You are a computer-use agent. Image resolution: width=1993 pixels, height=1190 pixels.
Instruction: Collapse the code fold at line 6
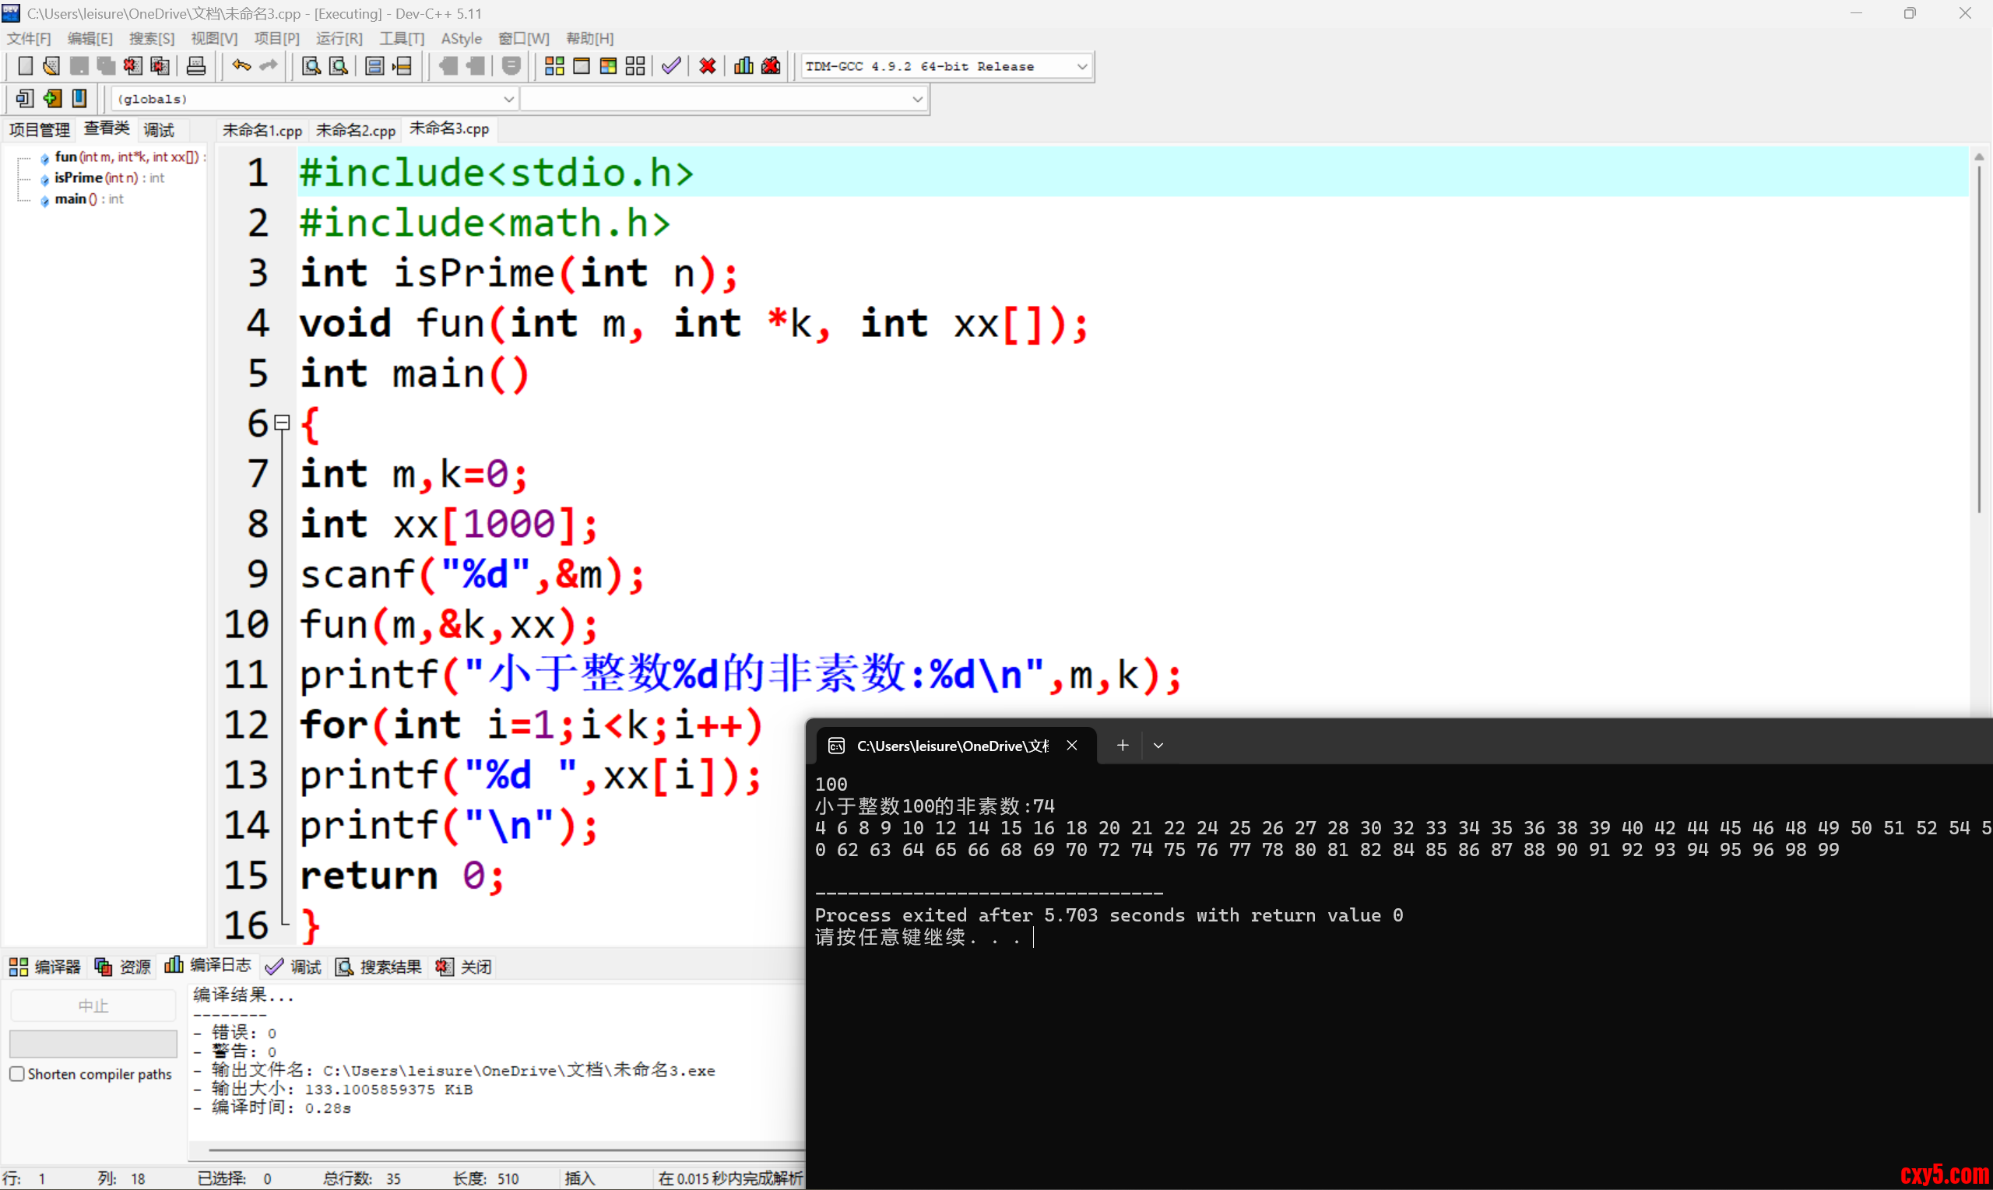pyautogui.click(x=282, y=422)
